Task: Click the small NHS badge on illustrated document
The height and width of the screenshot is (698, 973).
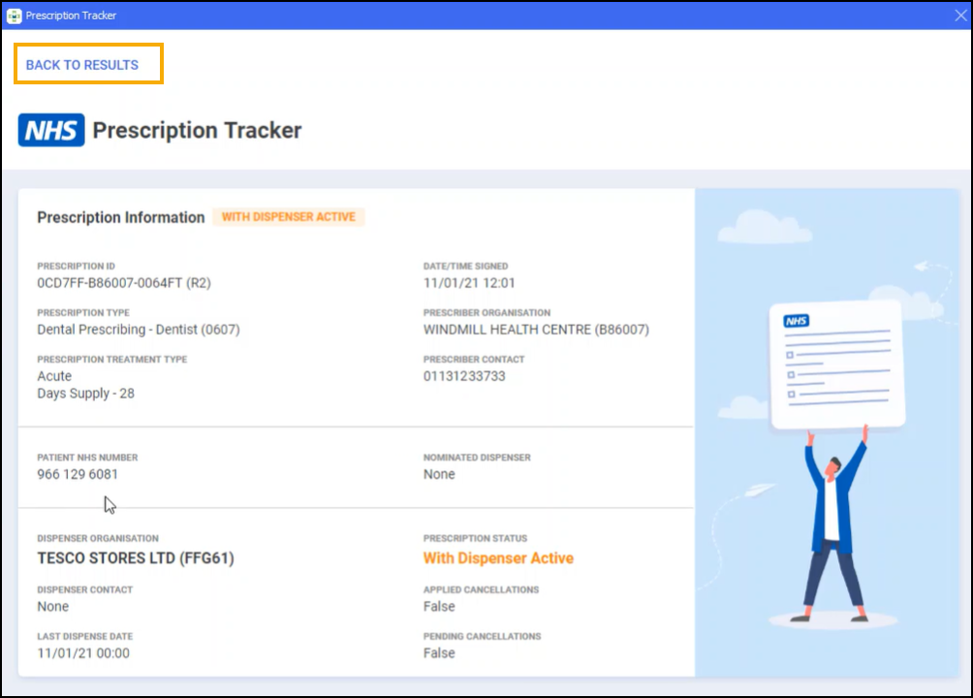Action: tap(797, 321)
